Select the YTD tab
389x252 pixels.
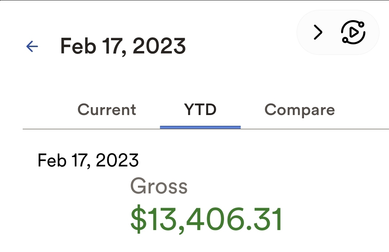200,110
